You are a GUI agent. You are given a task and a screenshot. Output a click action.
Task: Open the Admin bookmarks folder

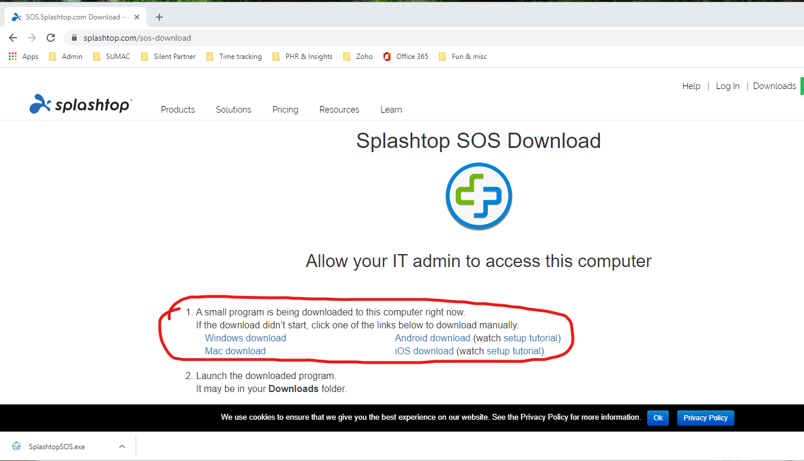click(65, 57)
